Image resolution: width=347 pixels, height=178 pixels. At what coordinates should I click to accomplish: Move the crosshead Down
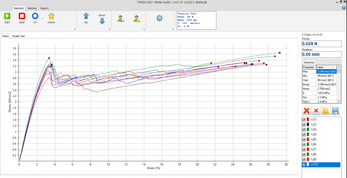(102, 19)
